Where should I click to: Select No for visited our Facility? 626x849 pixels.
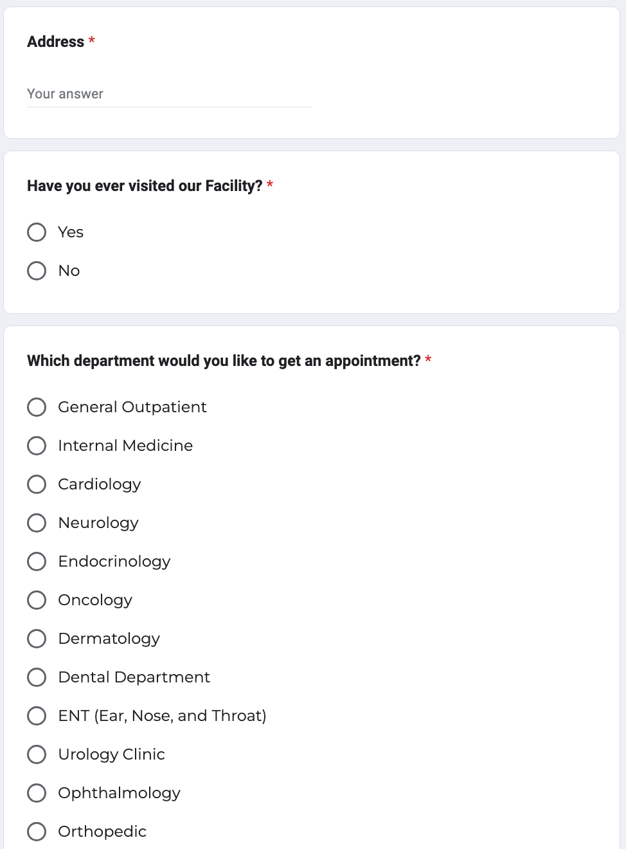[37, 271]
